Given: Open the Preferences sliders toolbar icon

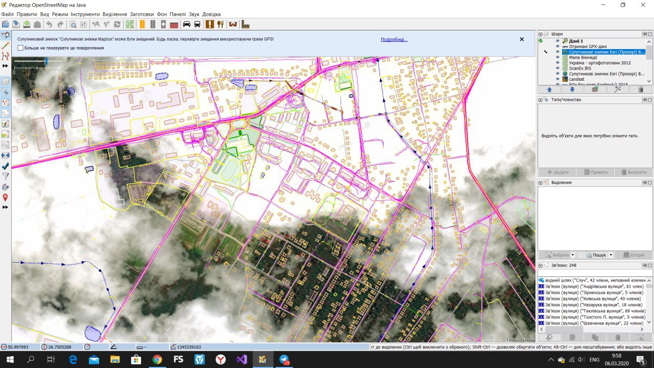Looking at the screenshot, I should click(x=84, y=24).
